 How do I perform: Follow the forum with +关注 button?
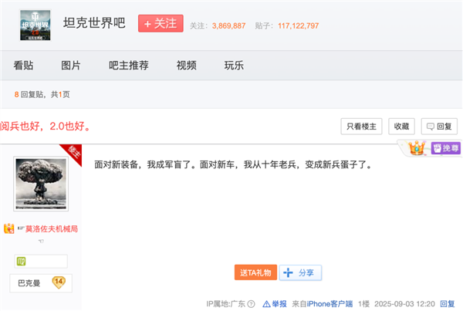pos(160,23)
